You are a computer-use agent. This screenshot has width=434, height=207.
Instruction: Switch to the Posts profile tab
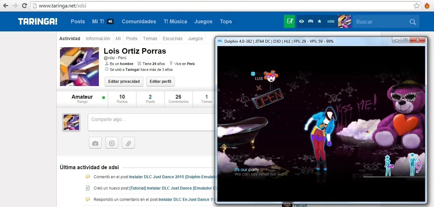point(132,38)
